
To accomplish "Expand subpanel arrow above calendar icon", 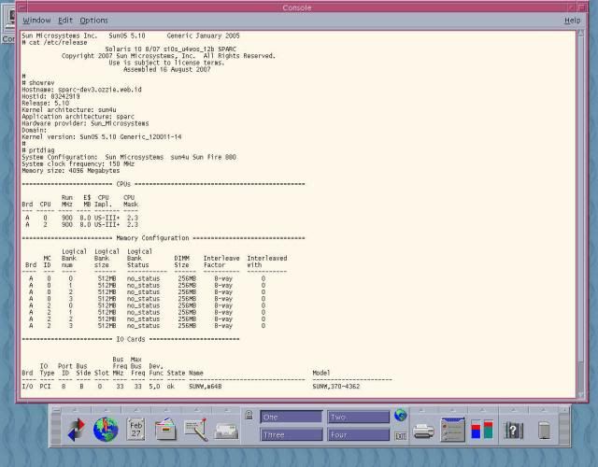I will tap(136, 410).
